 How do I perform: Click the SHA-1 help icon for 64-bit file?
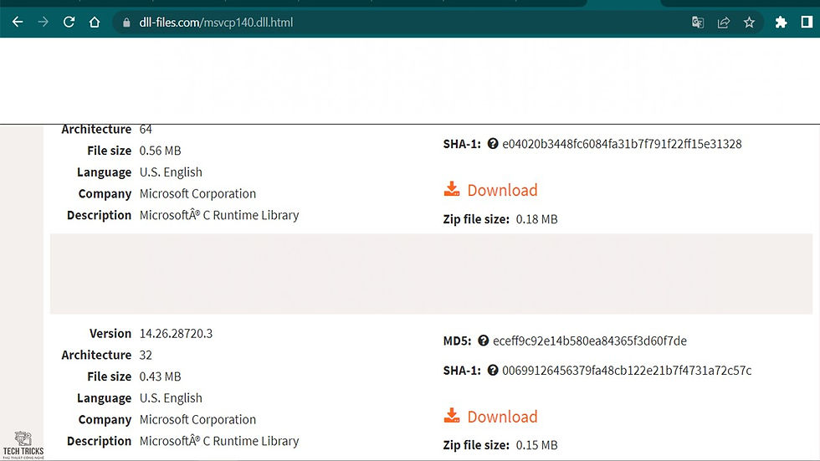point(493,144)
